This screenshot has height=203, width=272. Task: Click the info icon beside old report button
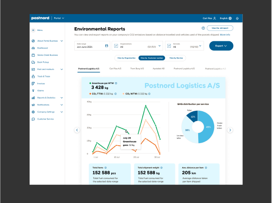point(203,28)
